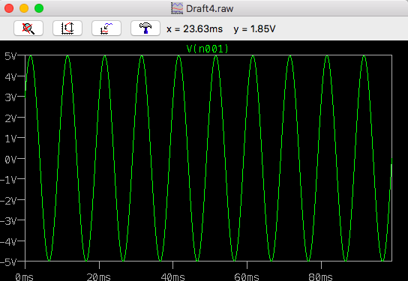The height and width of the screenshot is (281, 408).
Task: Click the -4V vertical axis label
Action: click(8, 242)
